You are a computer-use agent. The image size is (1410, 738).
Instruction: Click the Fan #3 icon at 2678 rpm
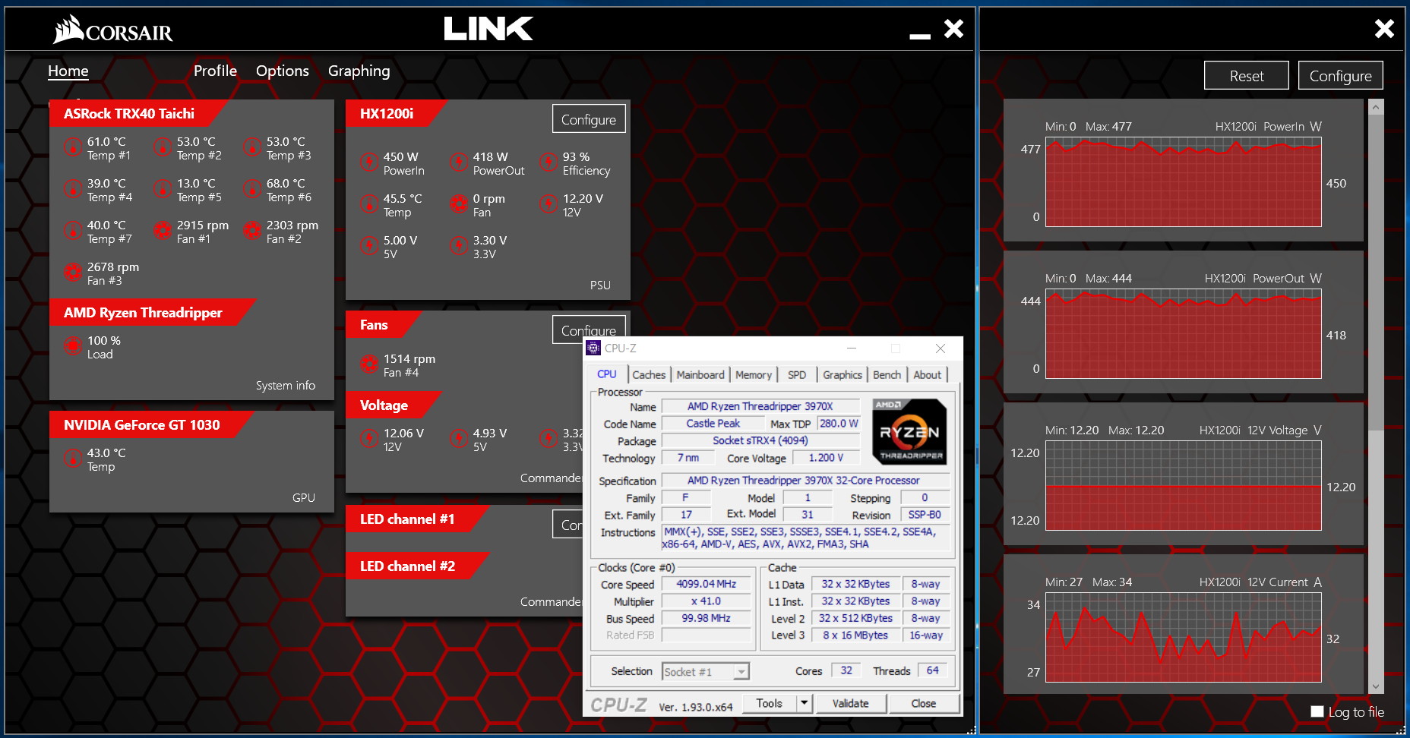(x=73, y=273)
